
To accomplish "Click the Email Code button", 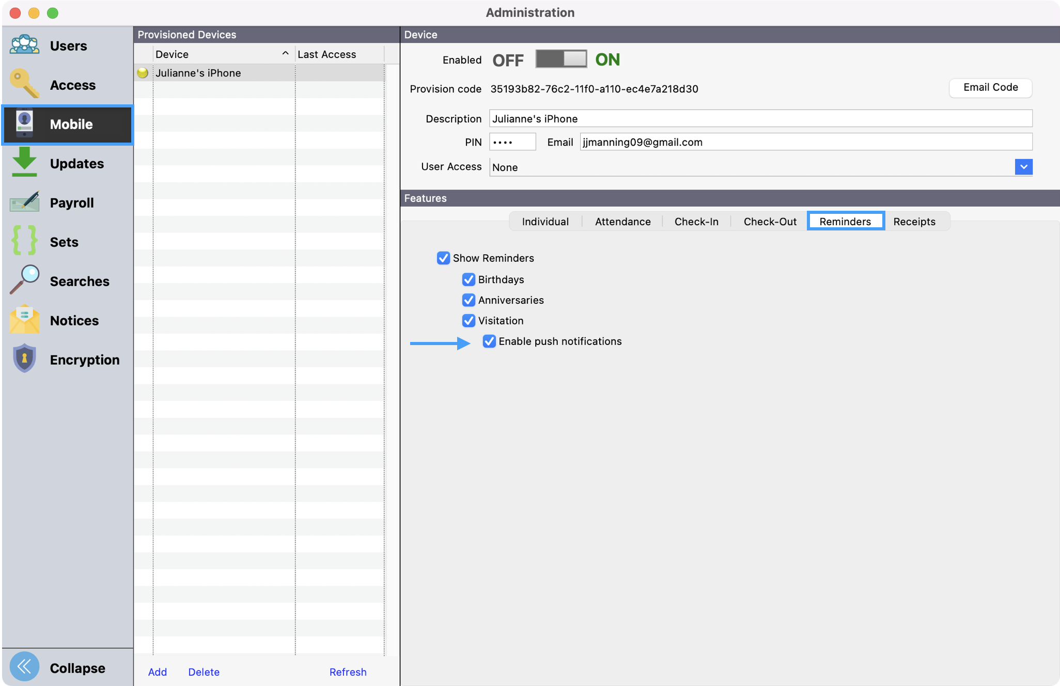I will (990, 87).
